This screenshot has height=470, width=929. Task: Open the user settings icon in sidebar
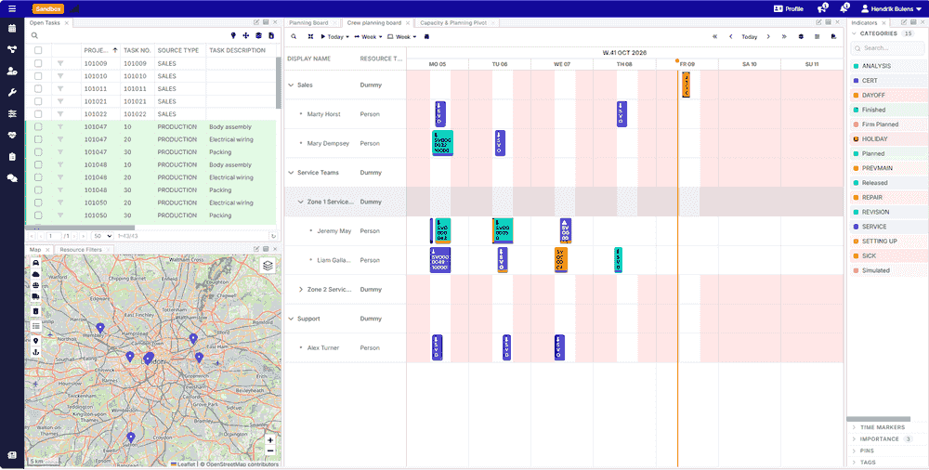tap(12, 72)
